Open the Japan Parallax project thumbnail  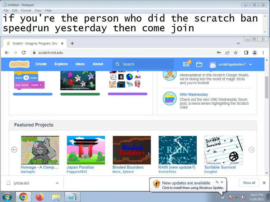click(x=86, y=150)
